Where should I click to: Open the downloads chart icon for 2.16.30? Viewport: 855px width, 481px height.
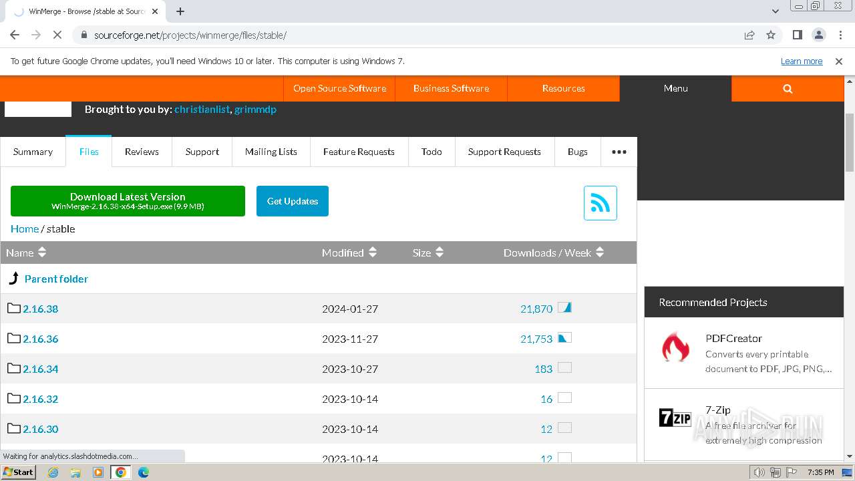point(564,428)
